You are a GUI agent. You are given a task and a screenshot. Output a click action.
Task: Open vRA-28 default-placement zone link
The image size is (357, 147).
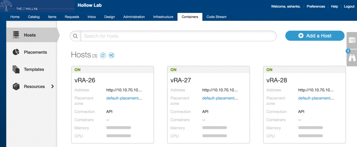[x=316, y=98]
